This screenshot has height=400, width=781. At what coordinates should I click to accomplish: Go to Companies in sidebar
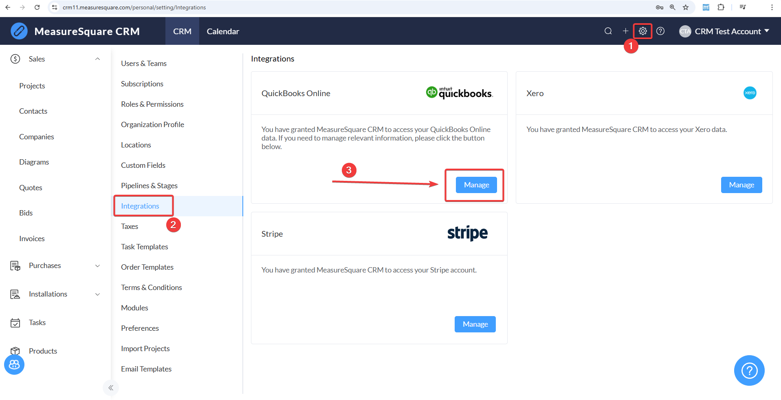(x=37, y=137)
